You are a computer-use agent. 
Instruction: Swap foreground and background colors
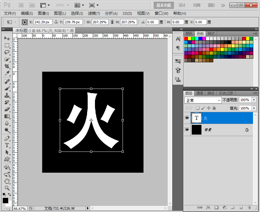[x=9, y=194]
